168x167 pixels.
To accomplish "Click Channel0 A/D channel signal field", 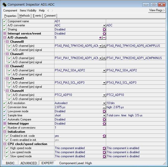I will 80,50.
